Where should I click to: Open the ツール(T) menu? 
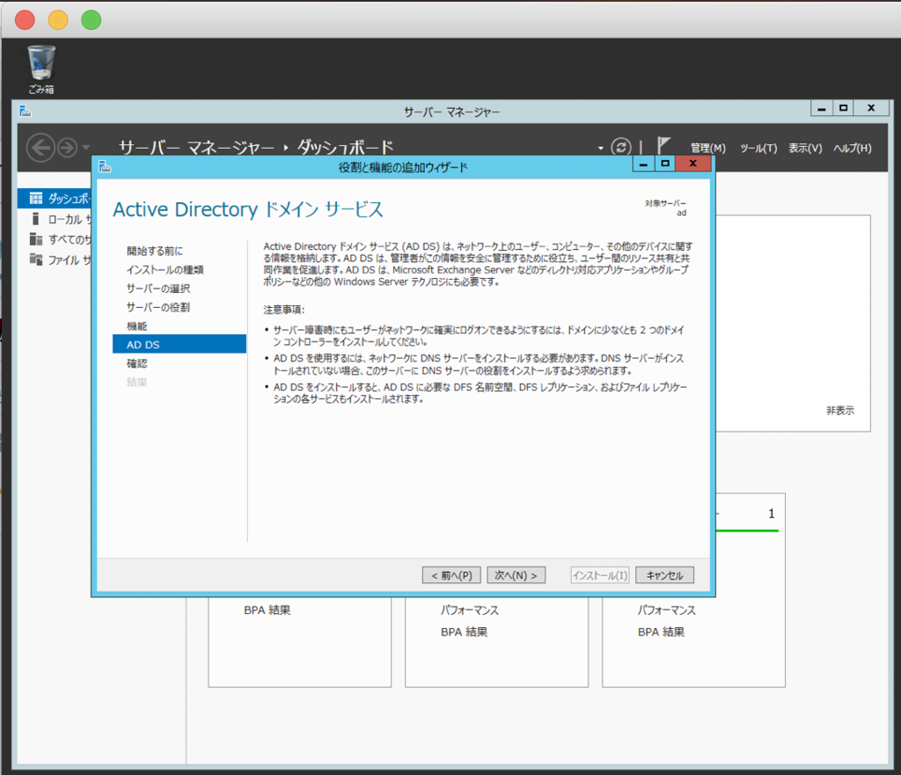click(758, 148)
